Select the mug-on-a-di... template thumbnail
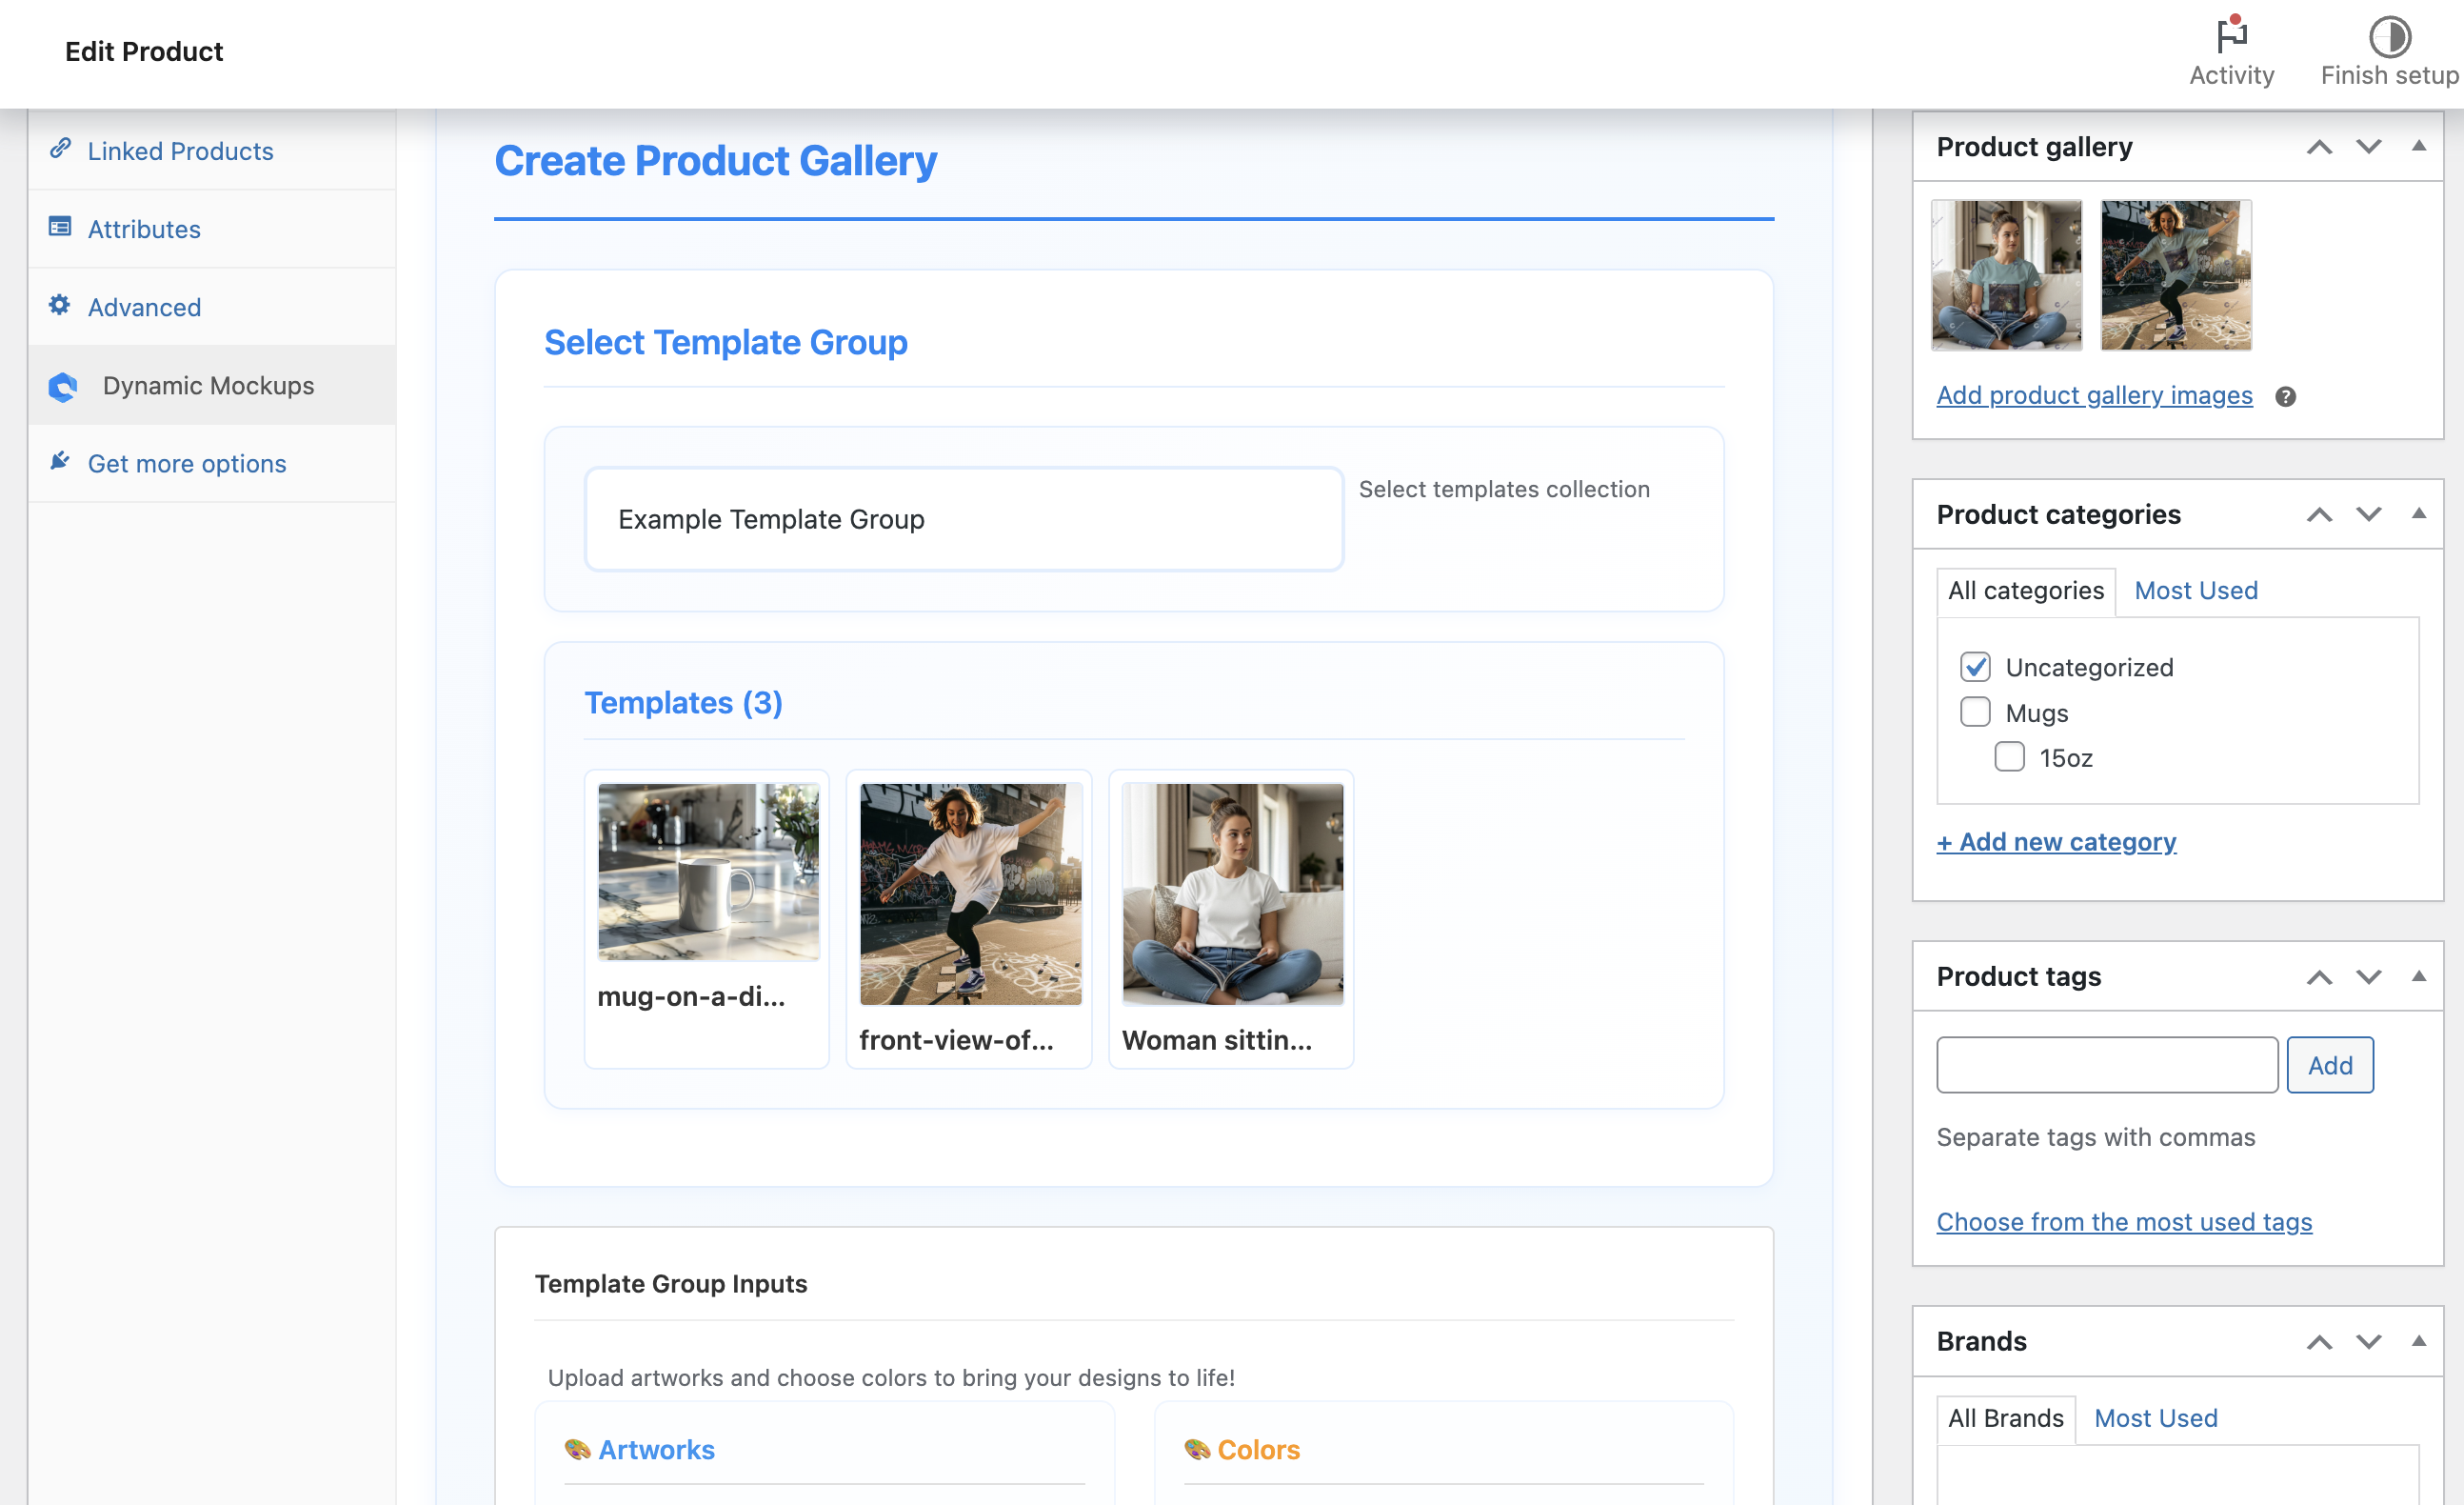The image size is (2464, 1505). 708,872
